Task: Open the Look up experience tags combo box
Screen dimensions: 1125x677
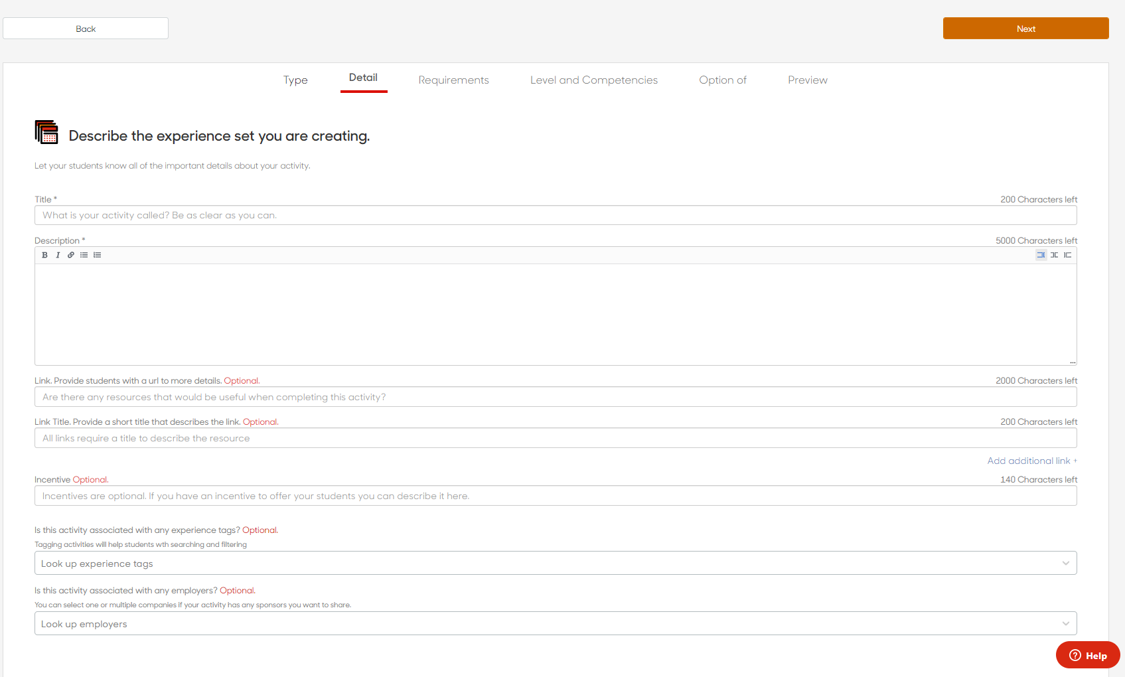Action: 556,564
